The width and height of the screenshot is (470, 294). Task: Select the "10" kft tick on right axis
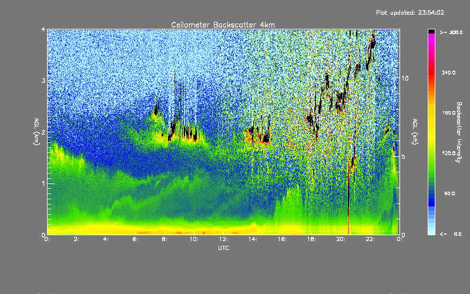pyautogui.click(x=405, y=78)
